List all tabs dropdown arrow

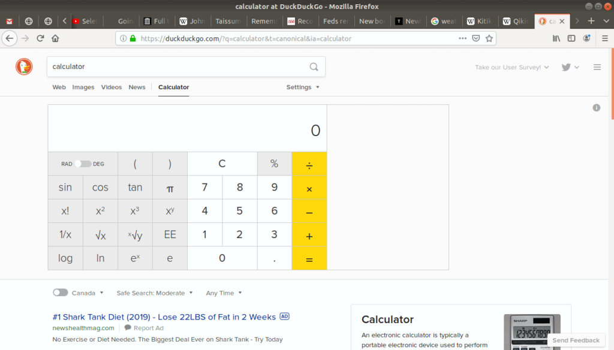606,21
